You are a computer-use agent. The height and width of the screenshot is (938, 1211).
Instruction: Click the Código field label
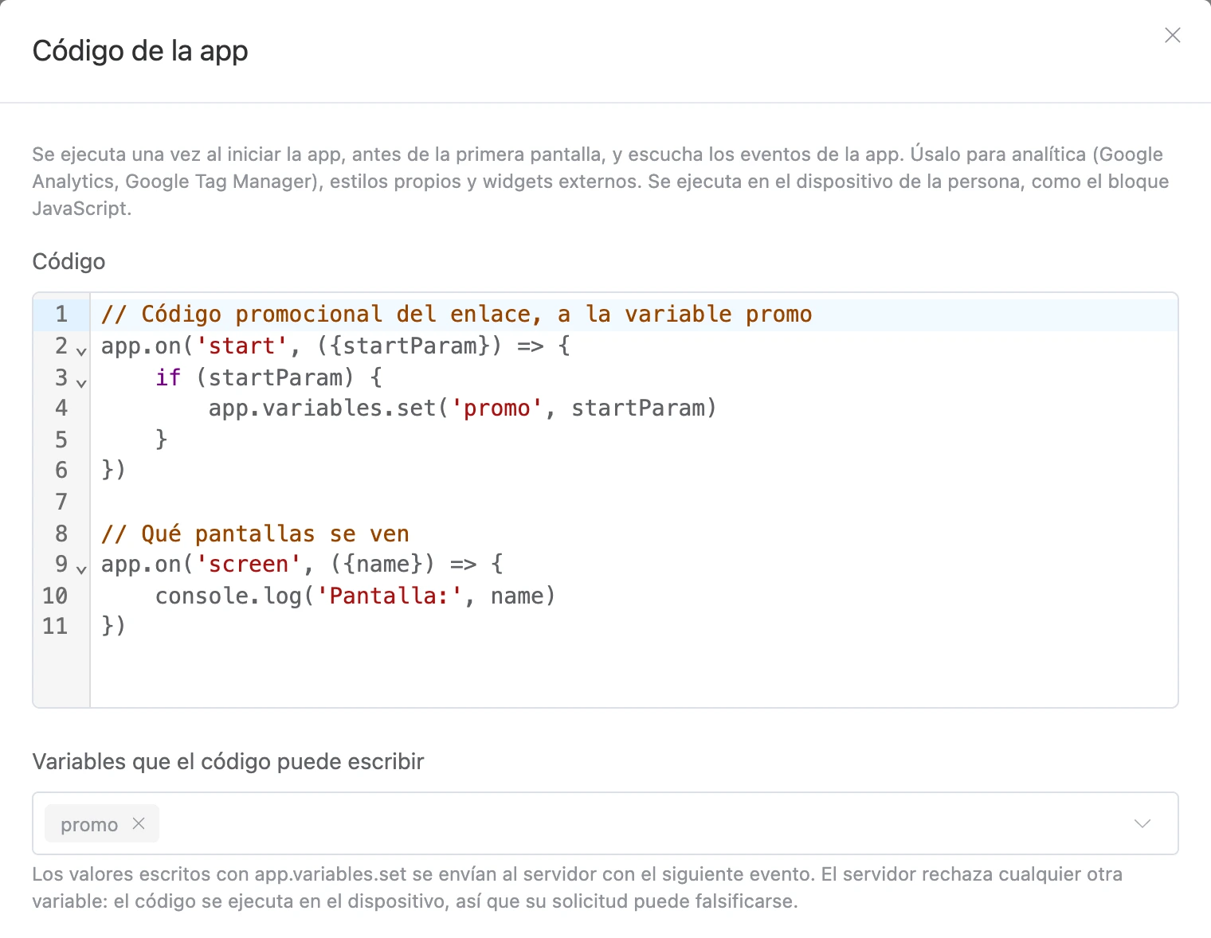tap(69, 261)
